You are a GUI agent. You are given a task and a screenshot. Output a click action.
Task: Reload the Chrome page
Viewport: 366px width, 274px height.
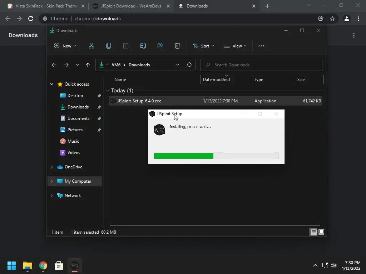pyautogui.click(x=31, y=19)
